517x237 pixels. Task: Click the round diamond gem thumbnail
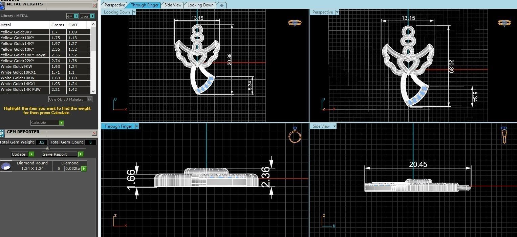(x=6, y=166)
